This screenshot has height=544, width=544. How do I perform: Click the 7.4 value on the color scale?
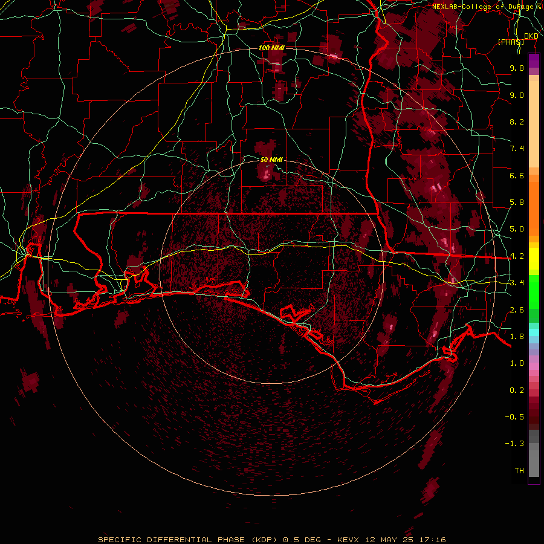tap(517, 149)
